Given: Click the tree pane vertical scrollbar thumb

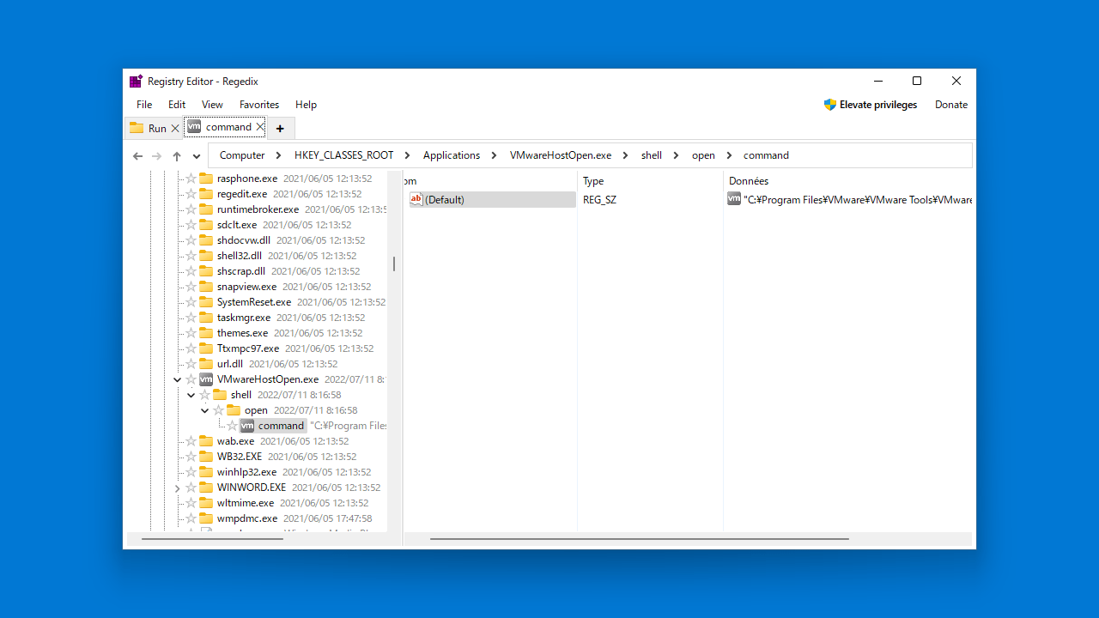Looking at the screenshot, I should (x=394, y=264).
